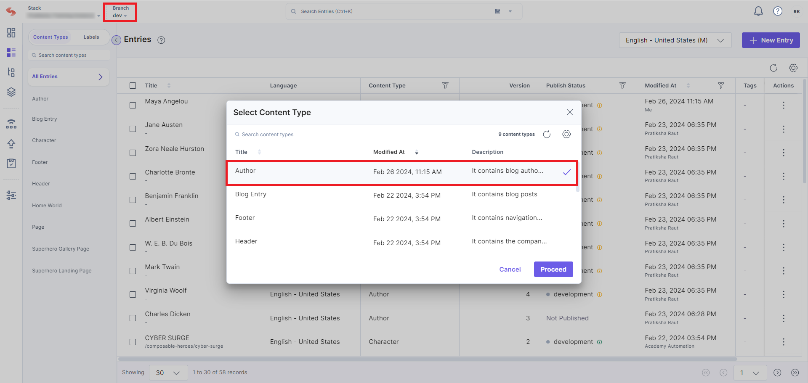Select Superhero Gallery Page in sidebar
808x383 pixels.
click(61, 249)
